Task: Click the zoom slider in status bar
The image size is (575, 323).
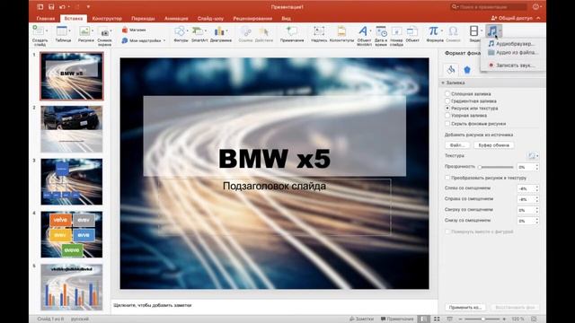Action: point(482,319)
